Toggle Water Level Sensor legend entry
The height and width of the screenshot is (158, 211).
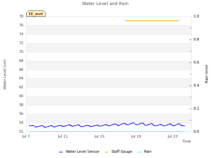79,151
